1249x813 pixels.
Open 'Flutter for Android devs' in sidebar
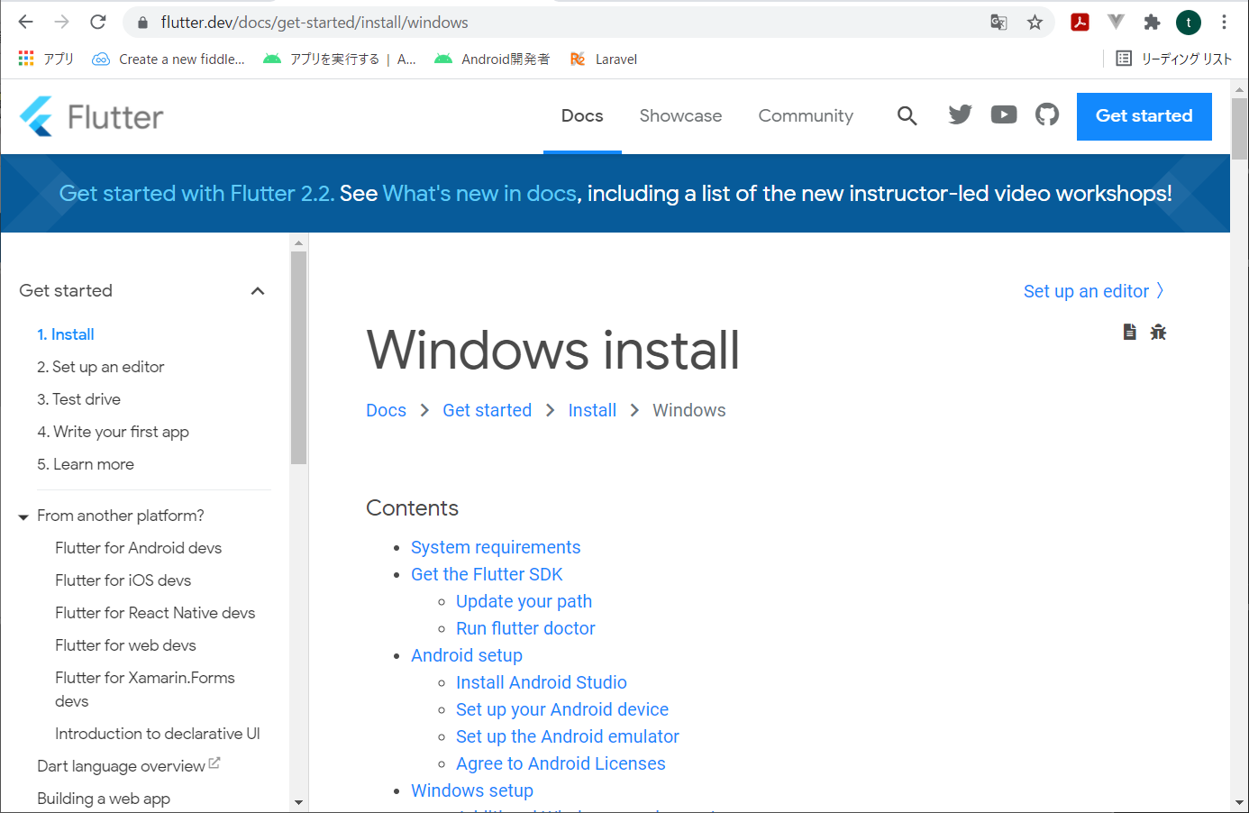point(138,548)
